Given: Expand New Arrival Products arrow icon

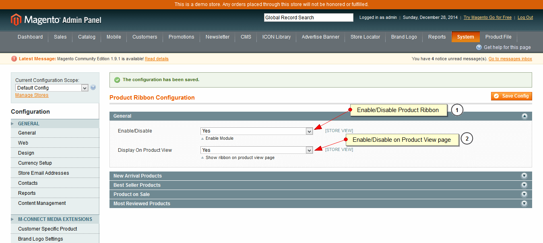Looking at the screenshot, I should [x=524, y=176].
